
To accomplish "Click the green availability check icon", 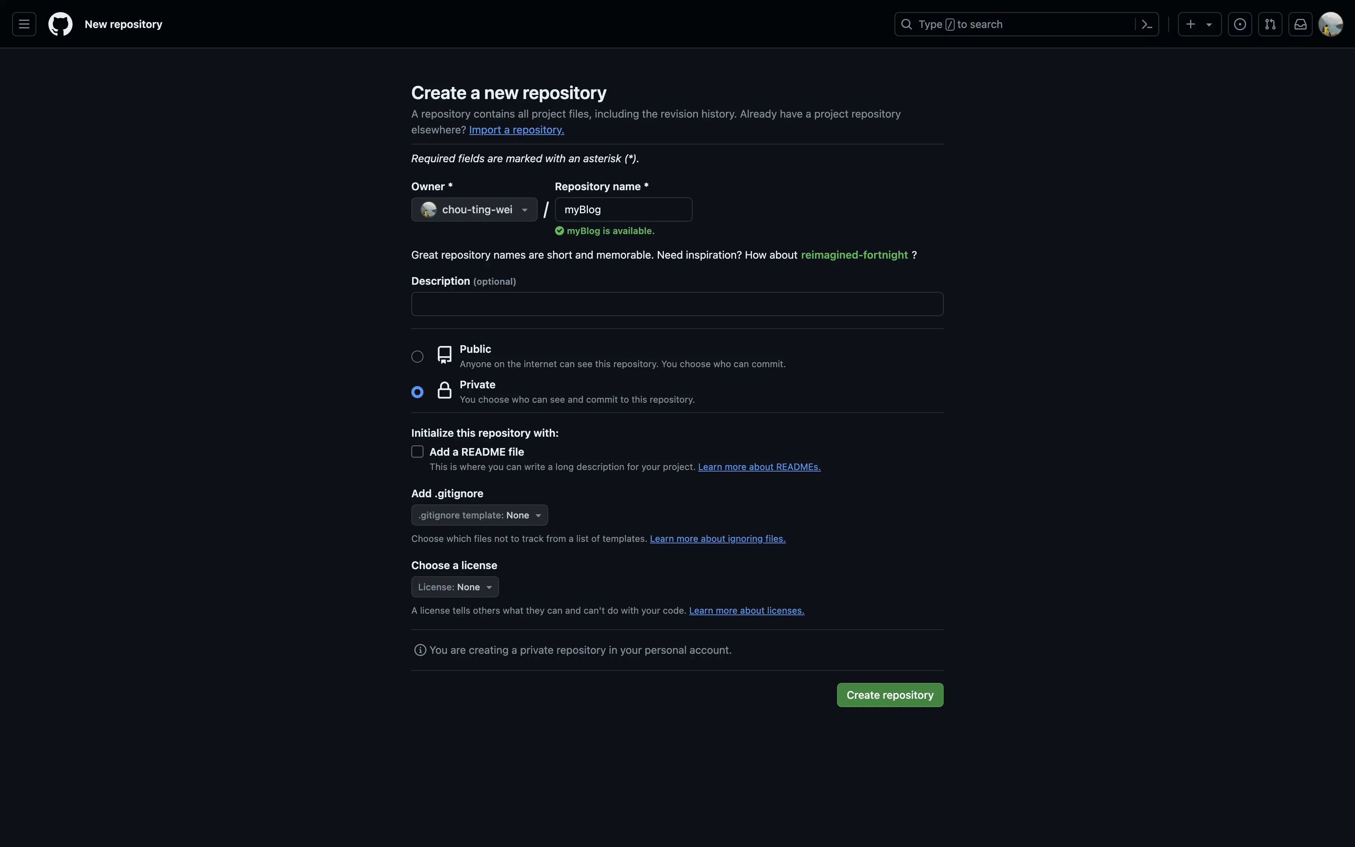I will pos(560,231).
